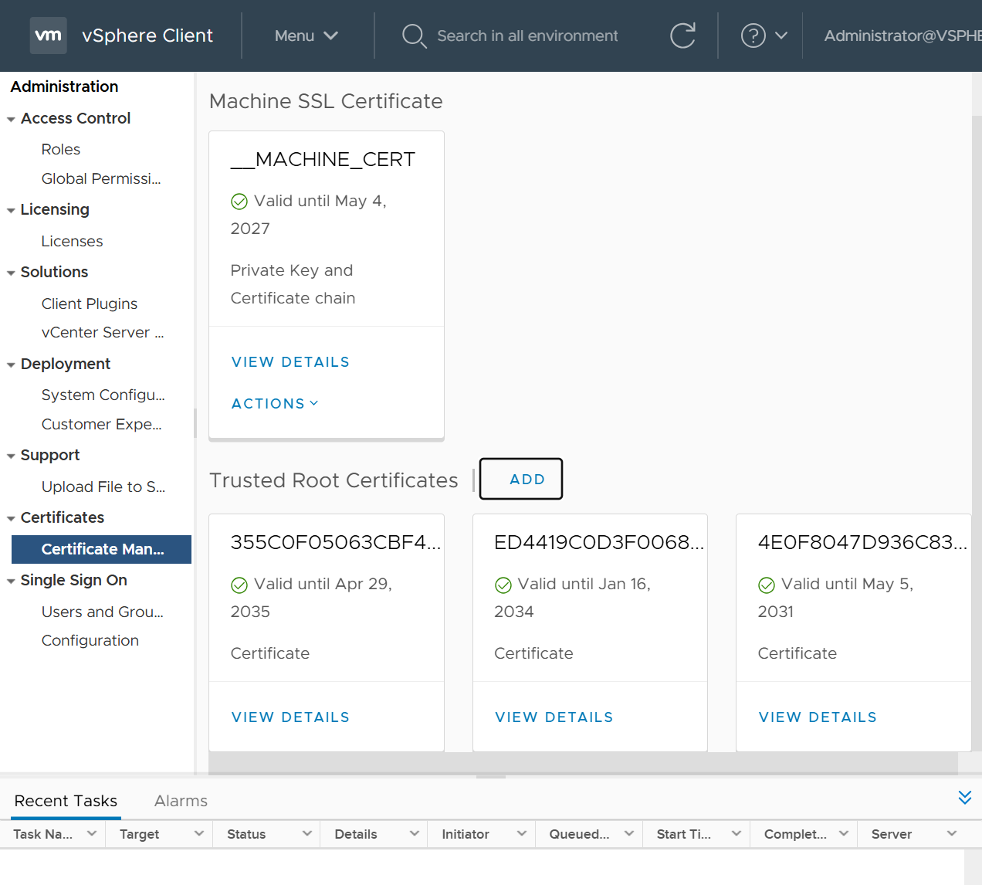Click the valid checkmark icon on __MACHINE_CERT
This screenshot has height=885, width=982.
239,202
